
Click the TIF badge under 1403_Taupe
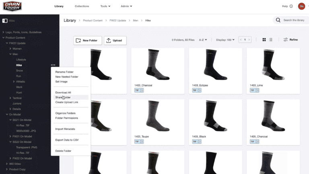click(139, 141)
